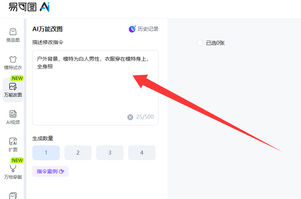This screenshot has width=301, height=199.
Task: Select the 模特试衣 shirt icon
Action: pyautogui.click(x=13, y=60)
